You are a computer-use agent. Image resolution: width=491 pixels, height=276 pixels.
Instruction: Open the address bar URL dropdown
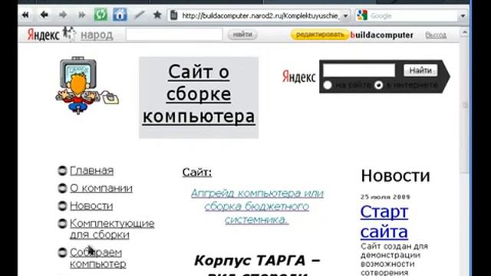[345, 15]
